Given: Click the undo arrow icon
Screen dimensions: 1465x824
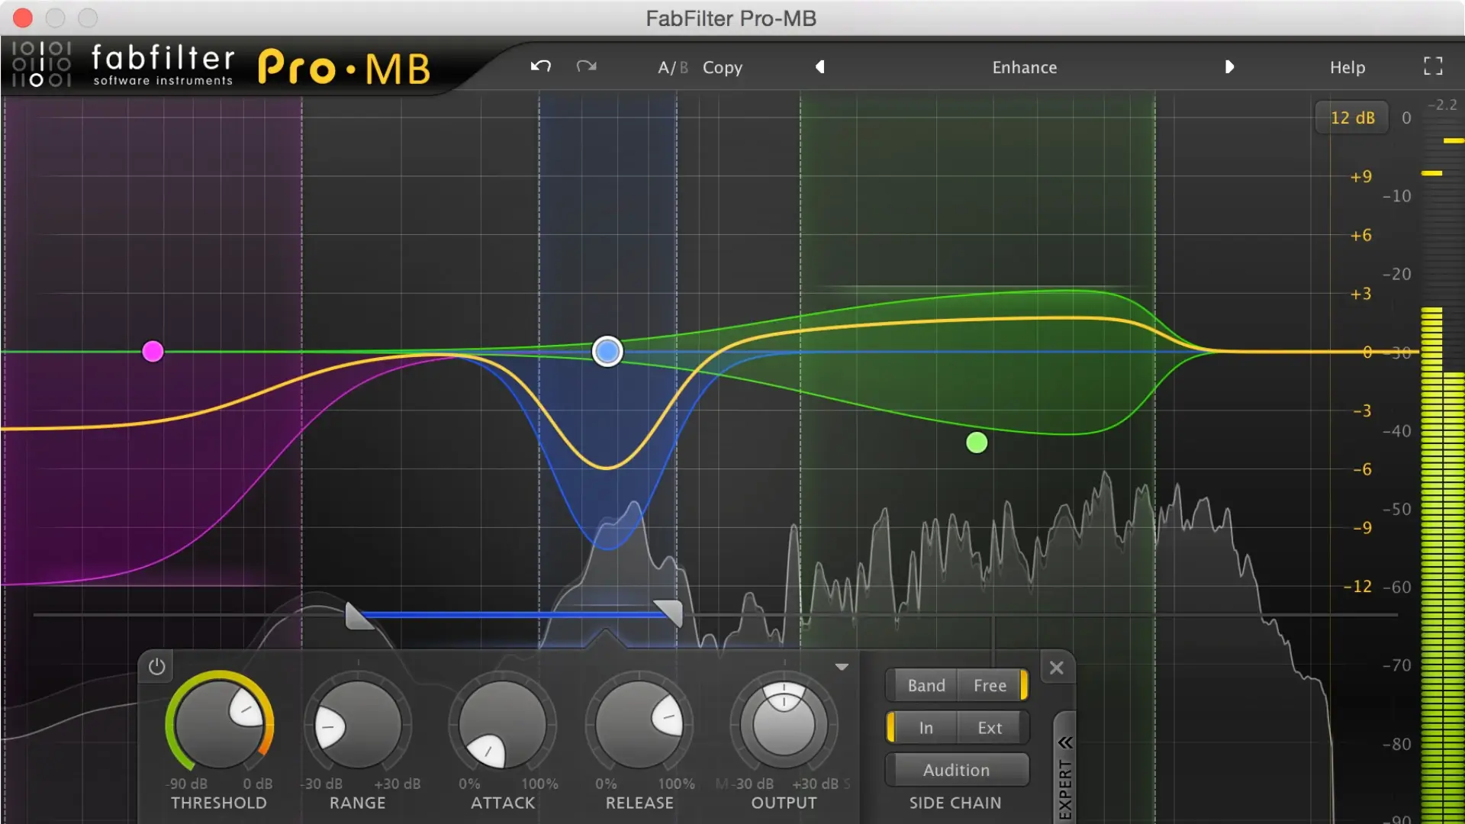Looking at the screenshot, I should pos(540,67).
